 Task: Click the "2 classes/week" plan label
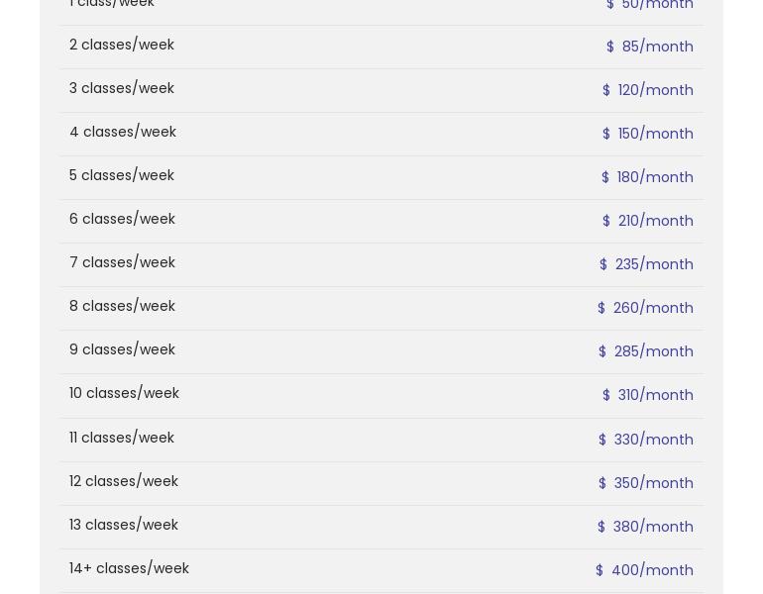pos(122,46)
